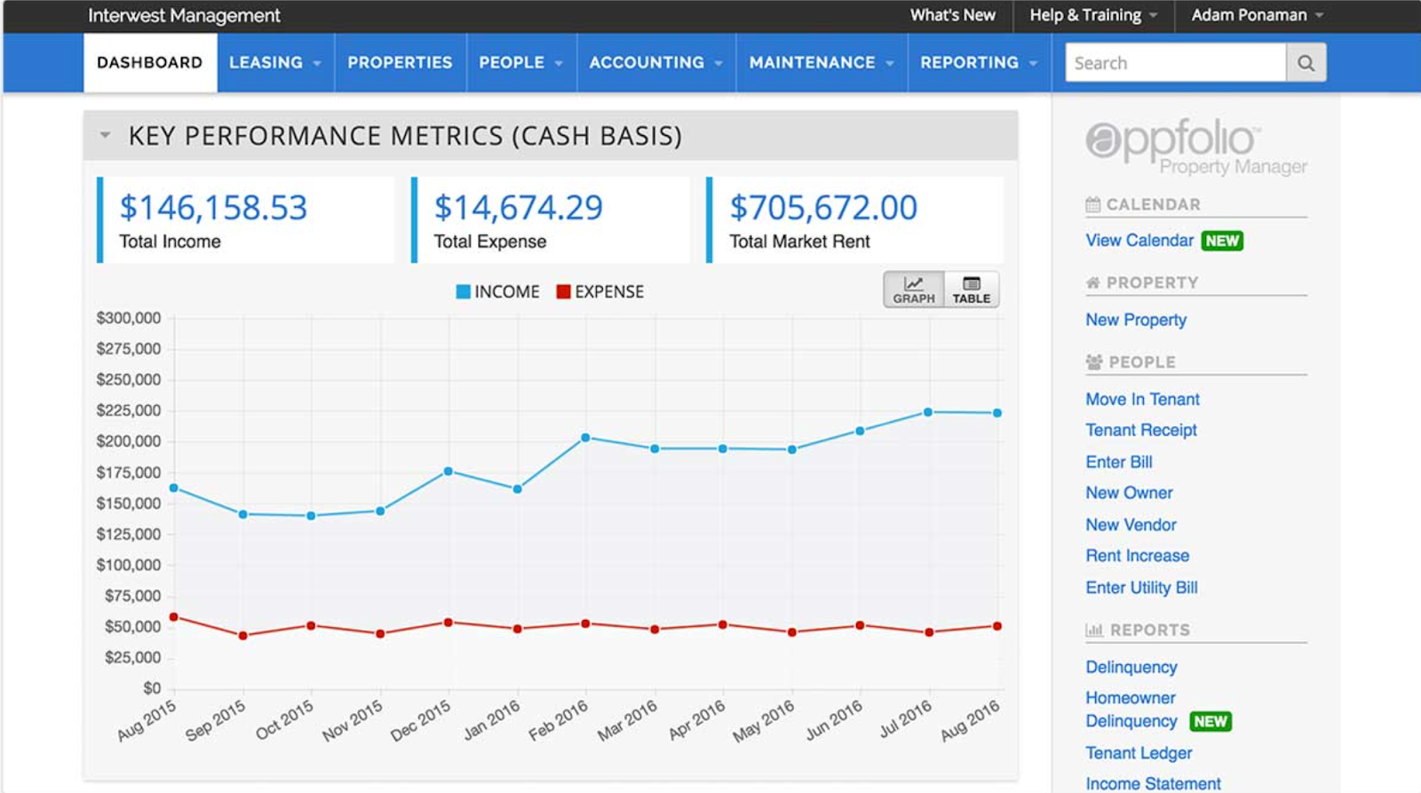
Task: Open the Adam Ponaman account menu
Action: [1257, 15]
